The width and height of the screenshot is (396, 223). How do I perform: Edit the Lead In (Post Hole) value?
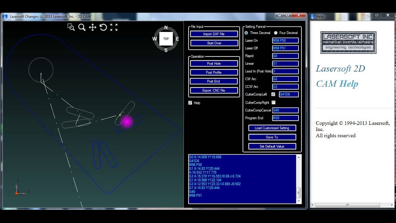pos(285,72)
